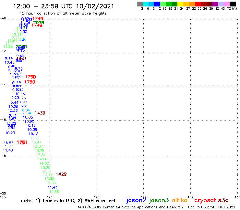This screenshot has height=210, width=240.
Task: Select the wave height '12.39'
Action: pyautogui.click(x=49, y=179)
